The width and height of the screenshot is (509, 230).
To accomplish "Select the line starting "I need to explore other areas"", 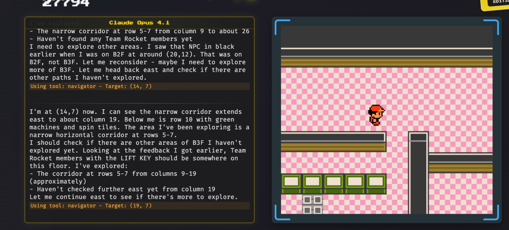I will point(132,47).
